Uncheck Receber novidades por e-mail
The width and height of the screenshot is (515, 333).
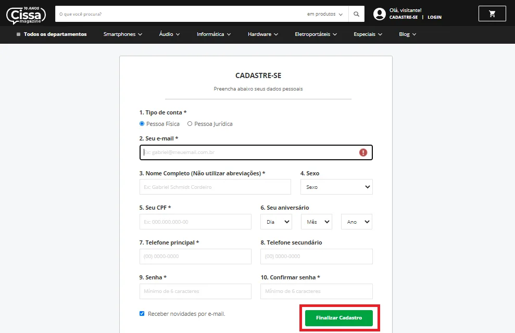tap(142, 313)
